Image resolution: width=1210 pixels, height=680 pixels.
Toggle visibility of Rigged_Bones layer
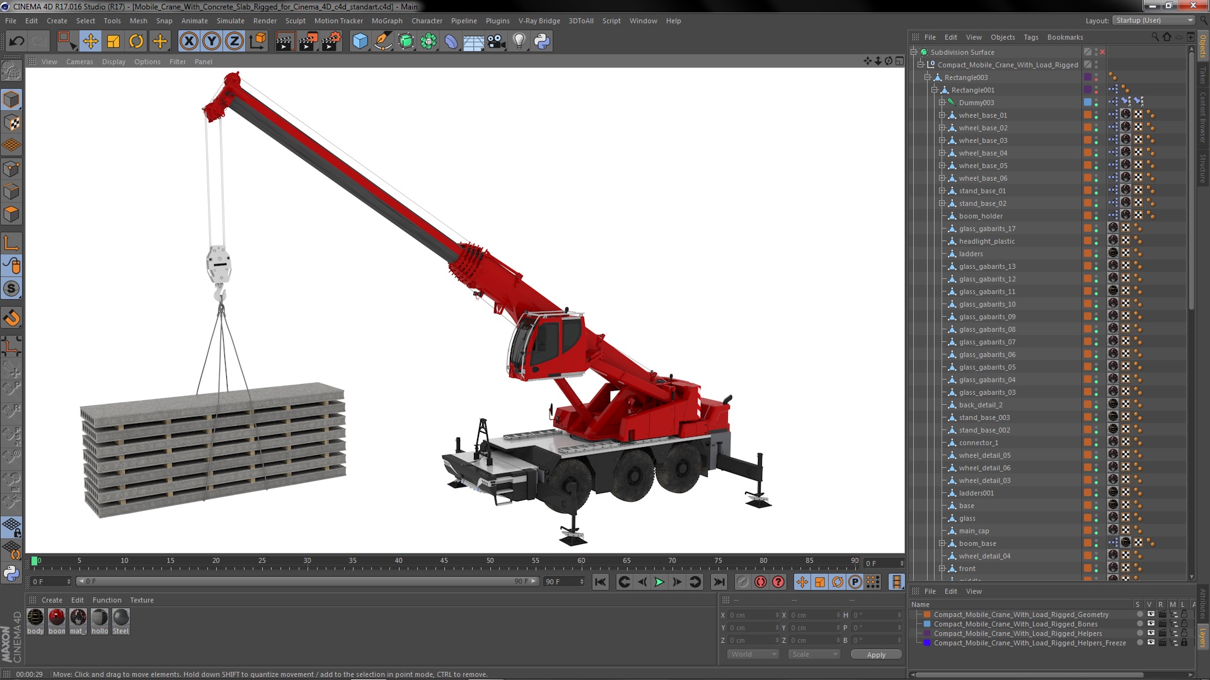pos(1151,624)
